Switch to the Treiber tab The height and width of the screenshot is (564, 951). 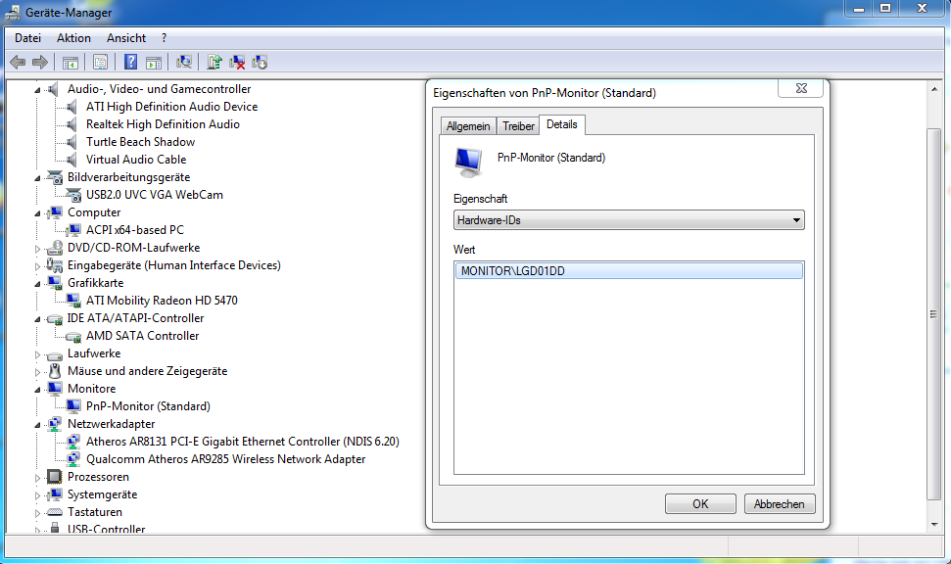pyautogui.click(x=518, y=126)
